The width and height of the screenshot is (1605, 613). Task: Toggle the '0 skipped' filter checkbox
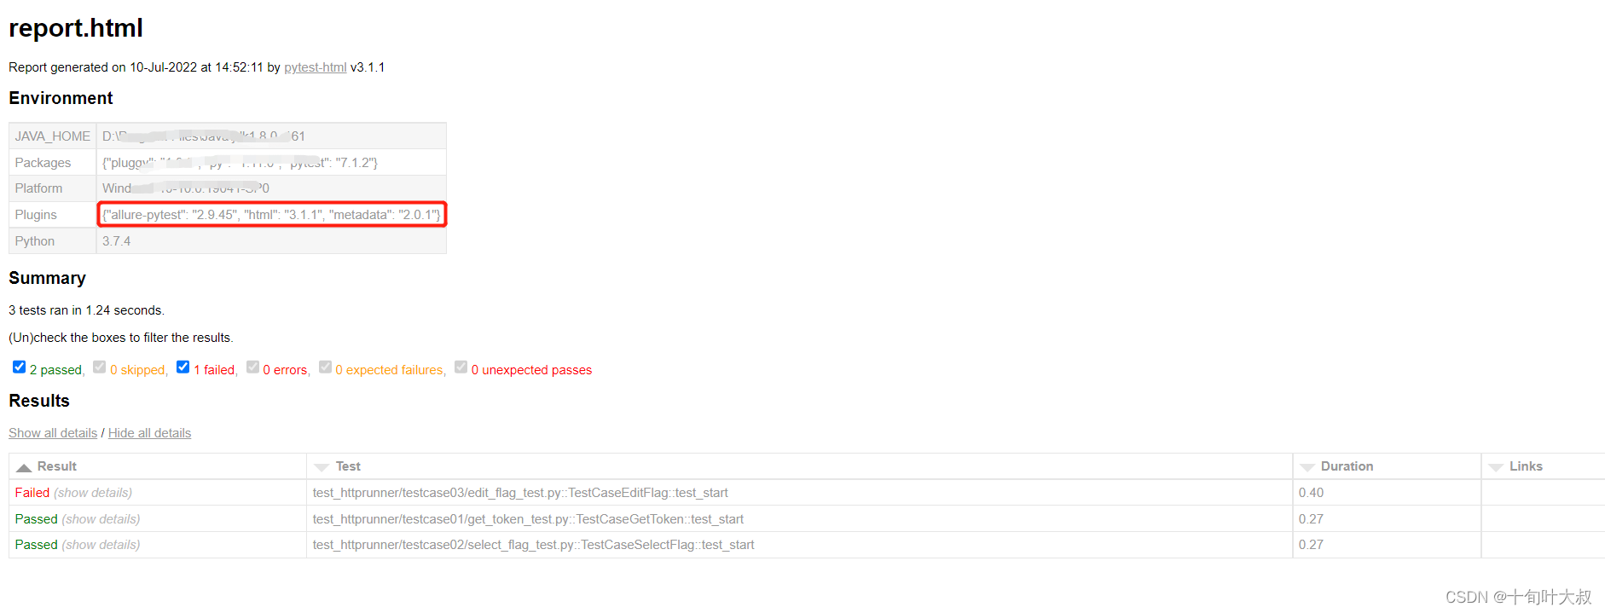pyautogui.click(x=99, y=367)
